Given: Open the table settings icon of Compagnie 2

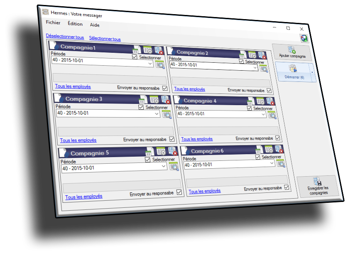Looking at the screenshot, I should (252, 55).
